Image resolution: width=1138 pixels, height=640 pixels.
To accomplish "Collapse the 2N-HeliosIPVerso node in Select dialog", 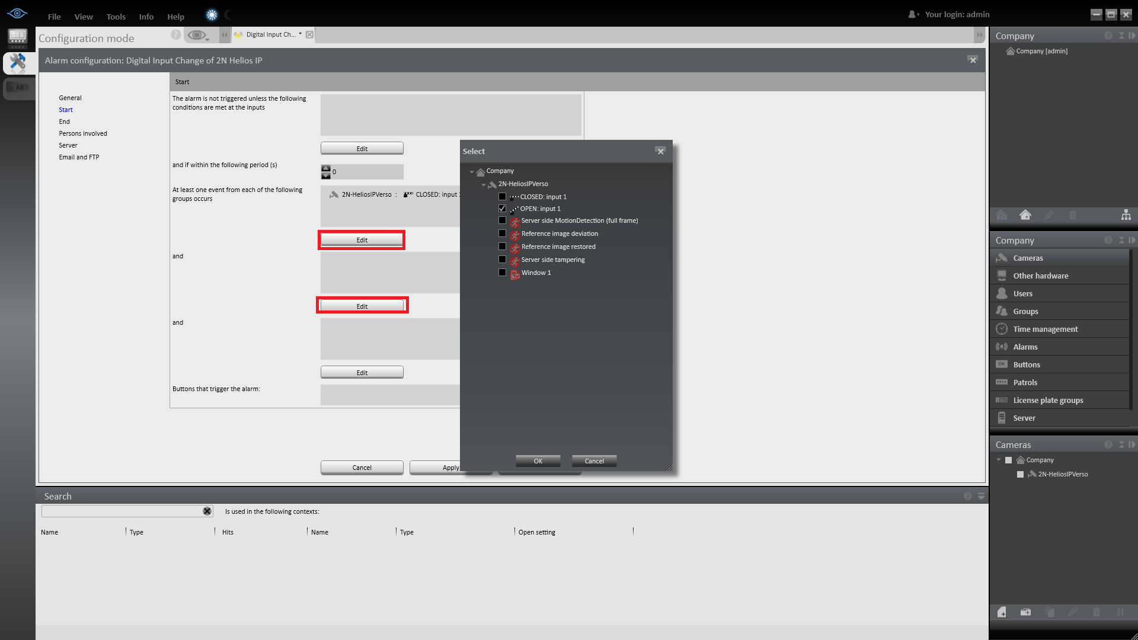I will coord(484,184).
